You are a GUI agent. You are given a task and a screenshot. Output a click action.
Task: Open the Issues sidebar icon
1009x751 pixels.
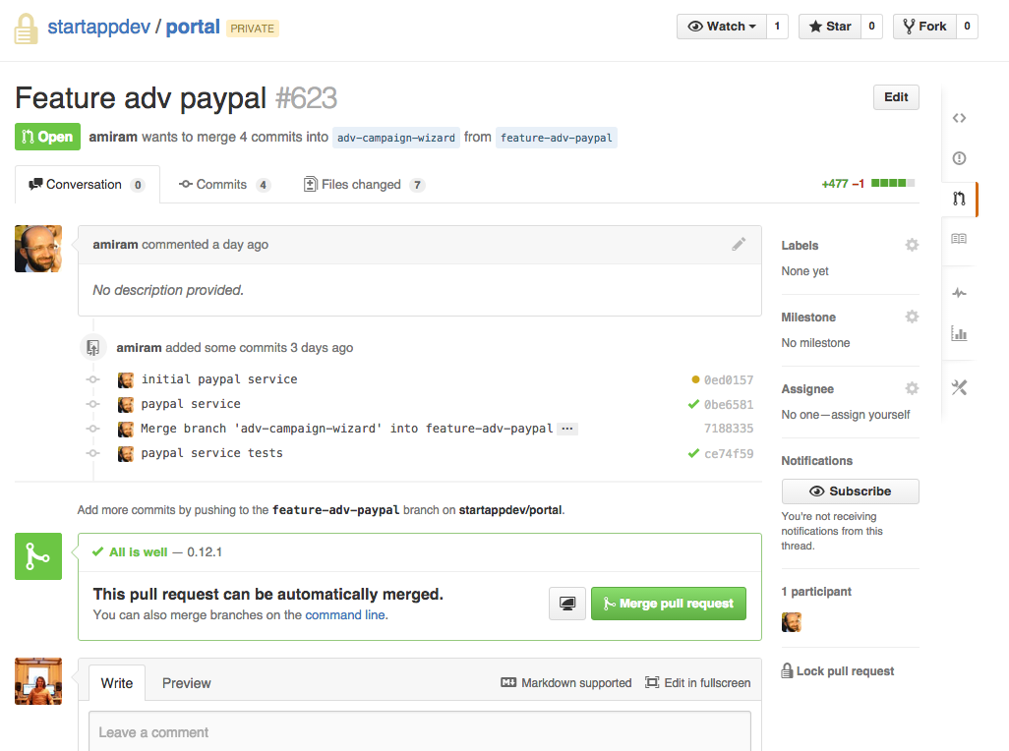point(959,158)
